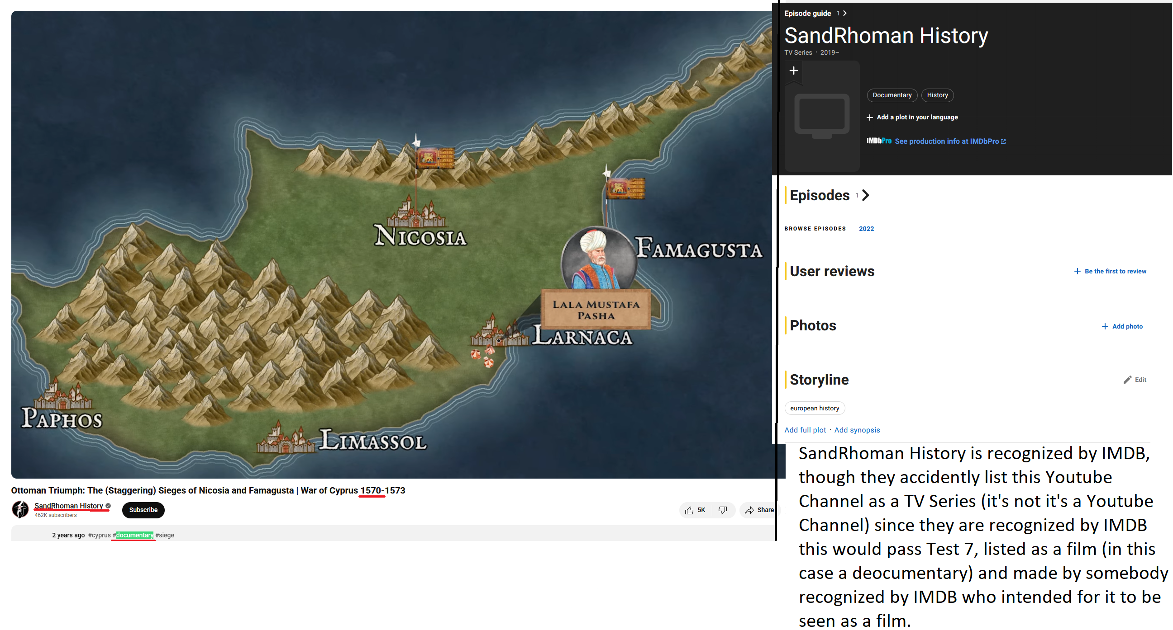
Task: Click plus icon next to first review
Action: [1077, 271]
